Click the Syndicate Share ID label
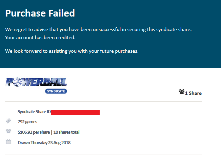This screenshot has height=159, width=221. coord(34,112)
